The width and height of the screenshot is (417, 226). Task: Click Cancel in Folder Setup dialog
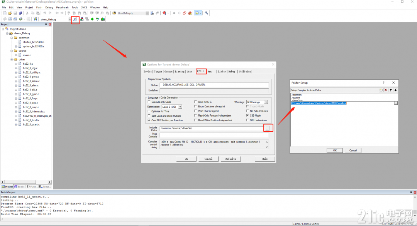click(353, 151)
